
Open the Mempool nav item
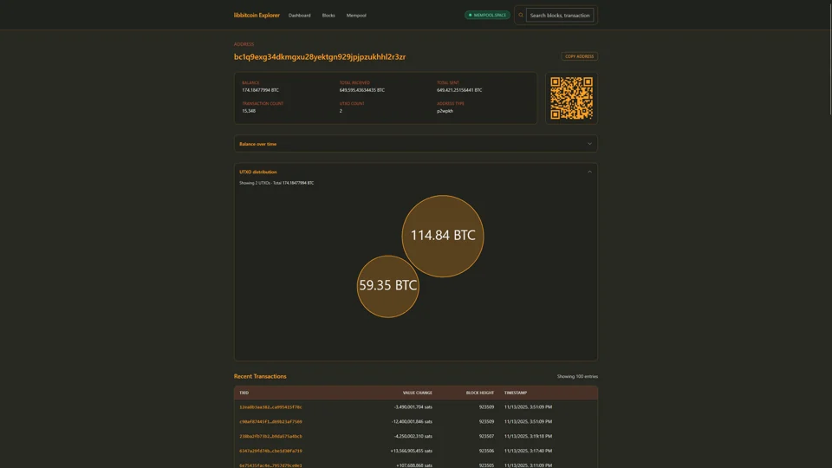point(356,16)
